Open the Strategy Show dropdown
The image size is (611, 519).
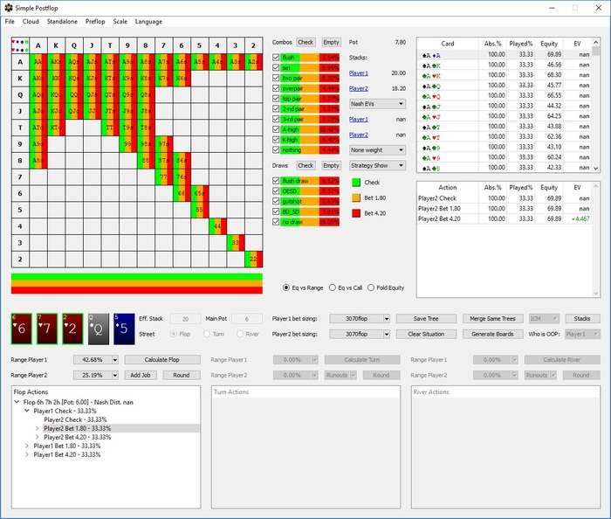(377, 165)
